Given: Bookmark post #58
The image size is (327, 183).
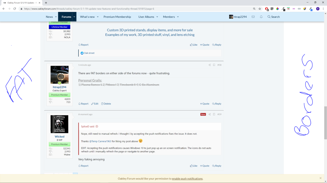Looking at the screenshot, I should tap(214, 65).
